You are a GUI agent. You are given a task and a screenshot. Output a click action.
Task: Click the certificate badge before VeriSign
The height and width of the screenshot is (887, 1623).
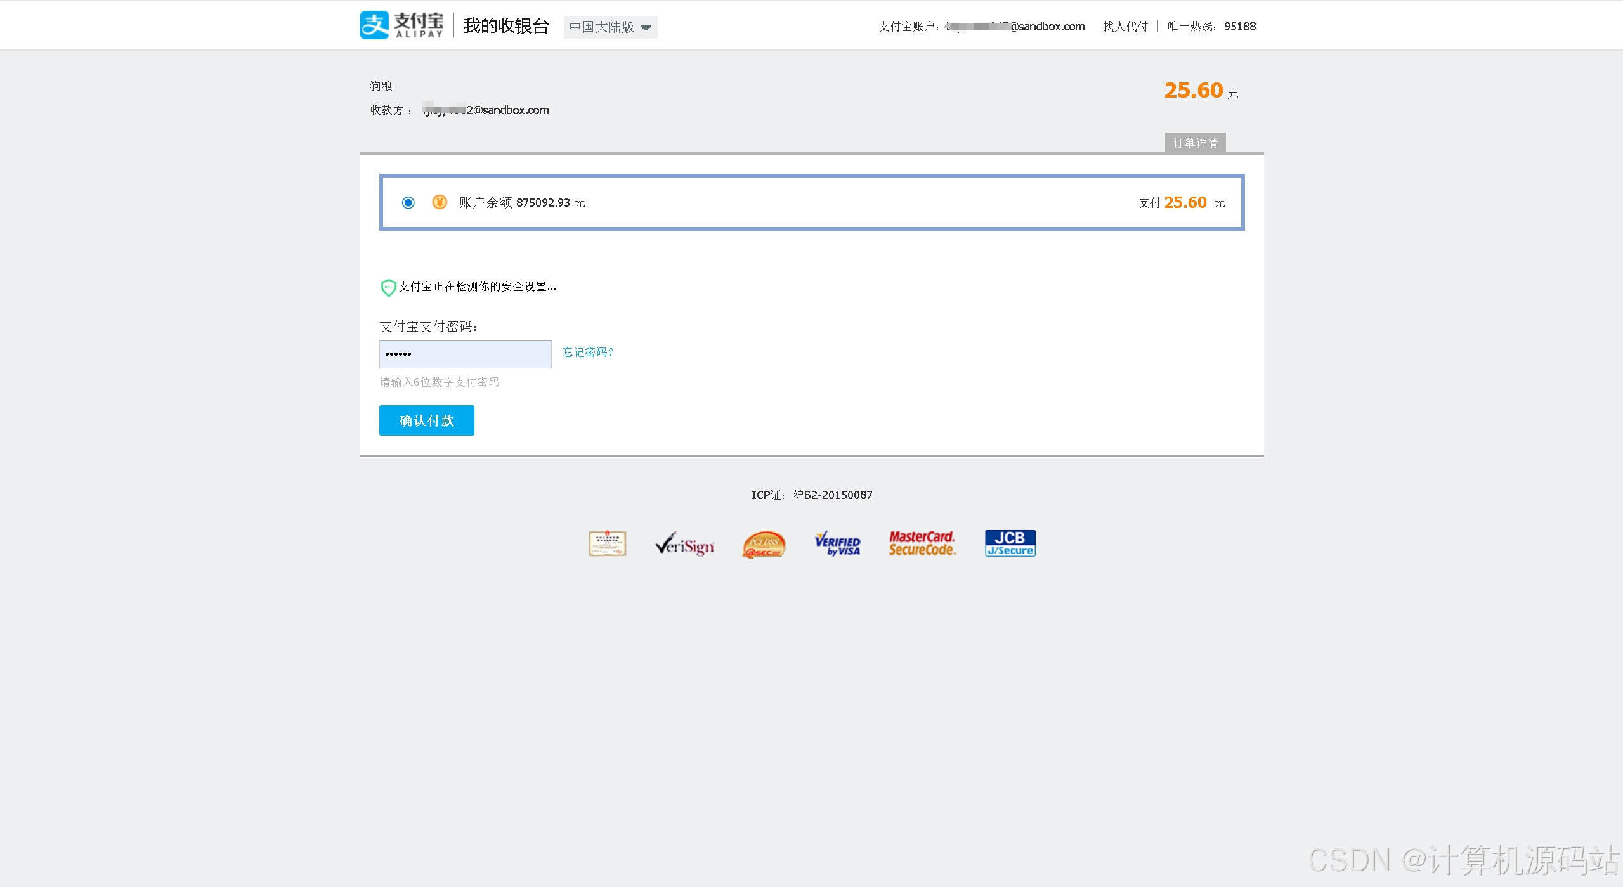click(608, 544)
